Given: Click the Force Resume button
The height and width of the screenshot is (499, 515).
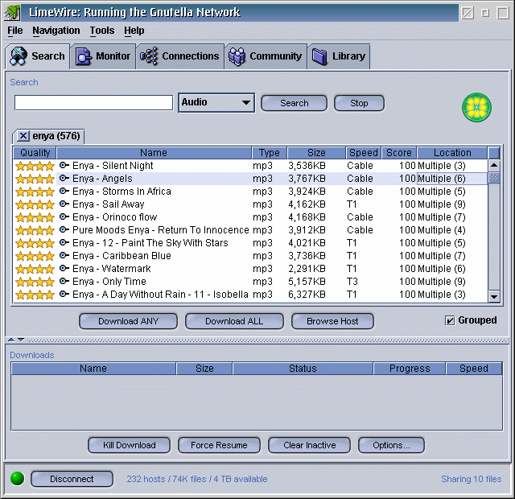Looking at the screenshot, I should click(219, 445).
